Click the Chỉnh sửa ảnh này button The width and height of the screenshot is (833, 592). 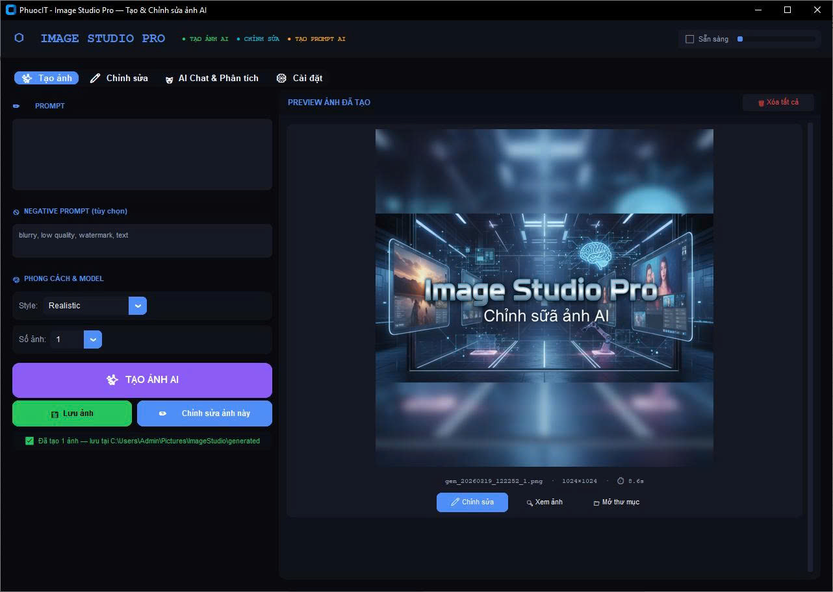click(205, 413)
